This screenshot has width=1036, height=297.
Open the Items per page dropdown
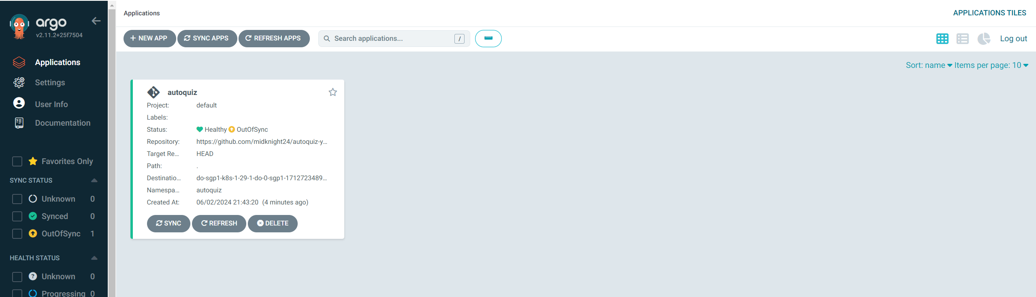click(991, 65)
